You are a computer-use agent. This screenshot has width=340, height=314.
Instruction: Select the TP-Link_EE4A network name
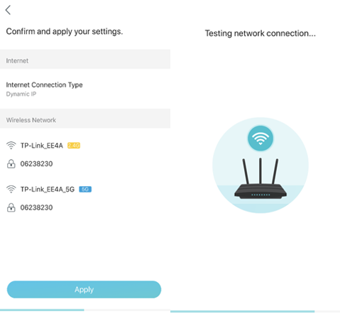(x=42, y=146)
